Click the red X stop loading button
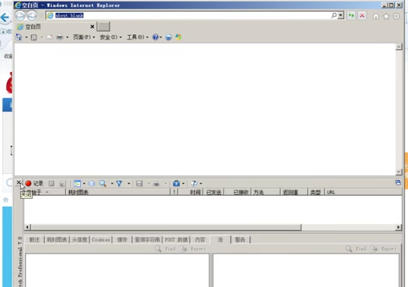This screenshot has width=408, height=287. coord(362,15)
